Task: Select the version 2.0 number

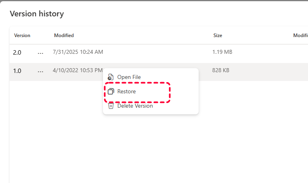Action: [x=17, y=53]
